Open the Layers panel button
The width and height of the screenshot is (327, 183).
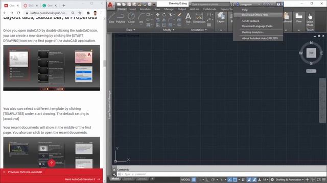(221, 18)
